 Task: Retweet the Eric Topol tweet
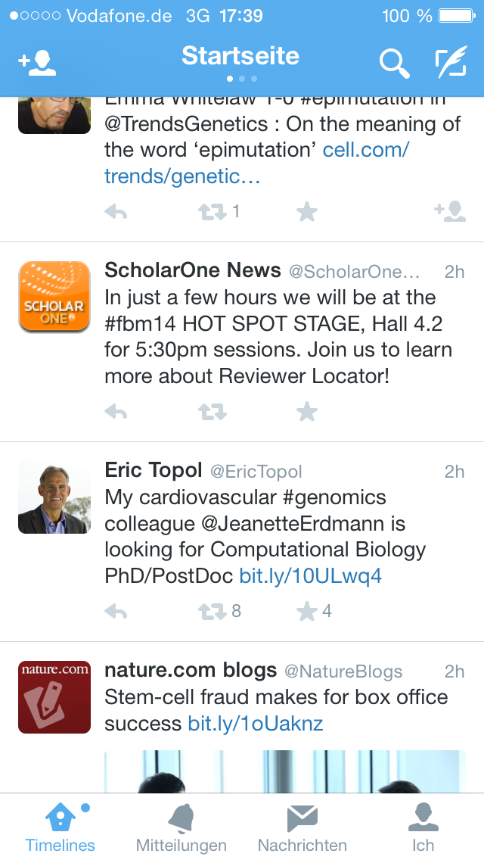tap(212, 611)
